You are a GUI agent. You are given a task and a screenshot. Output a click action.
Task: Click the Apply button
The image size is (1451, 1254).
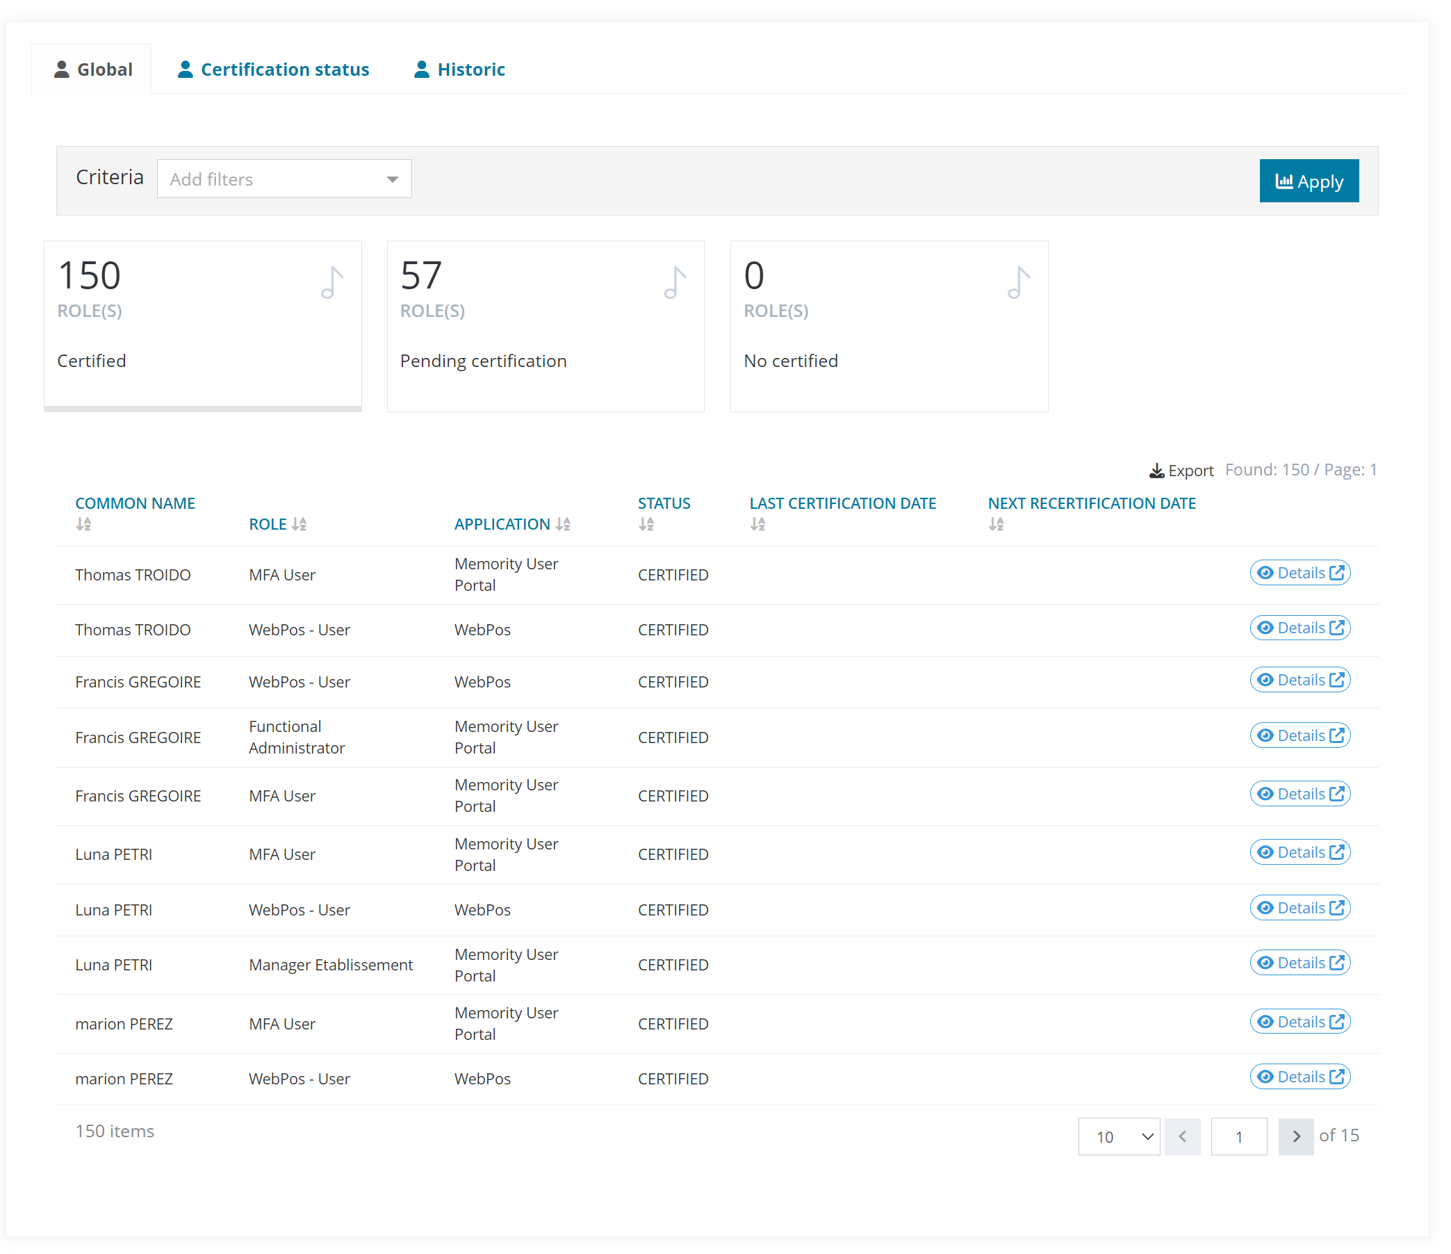pos(1308,181)
